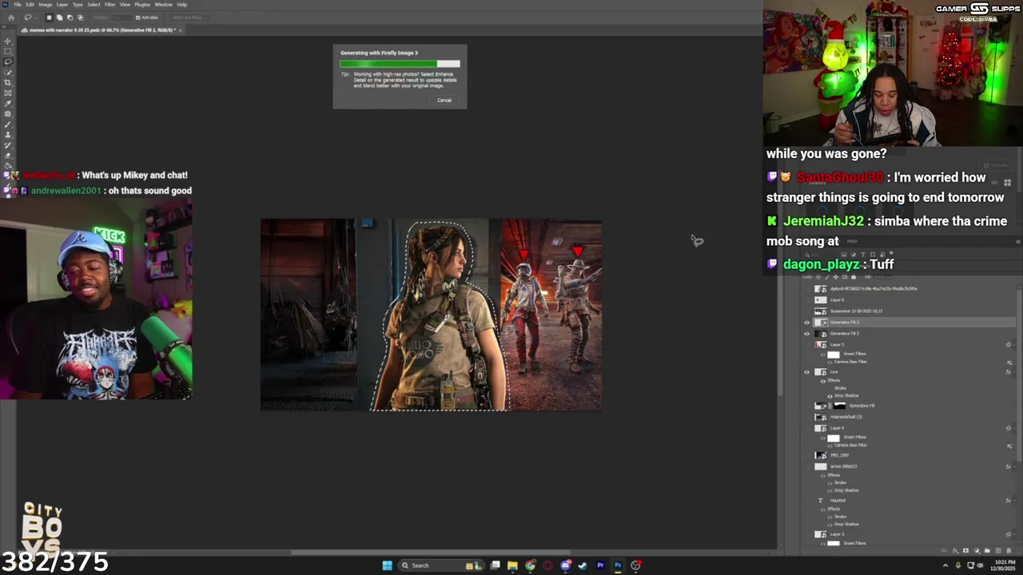Choose New Selection mode icon
Screen dimensions: 1023x575
click(x=49, y=18)
